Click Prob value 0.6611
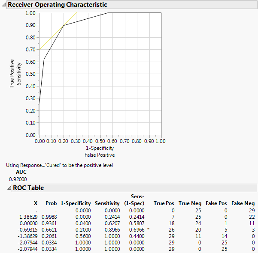The height and width of the screenshot is (253, 258). (x=49, y=230)
